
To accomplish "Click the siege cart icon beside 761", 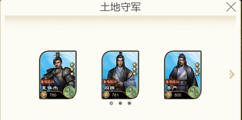I will coord(106,95).
